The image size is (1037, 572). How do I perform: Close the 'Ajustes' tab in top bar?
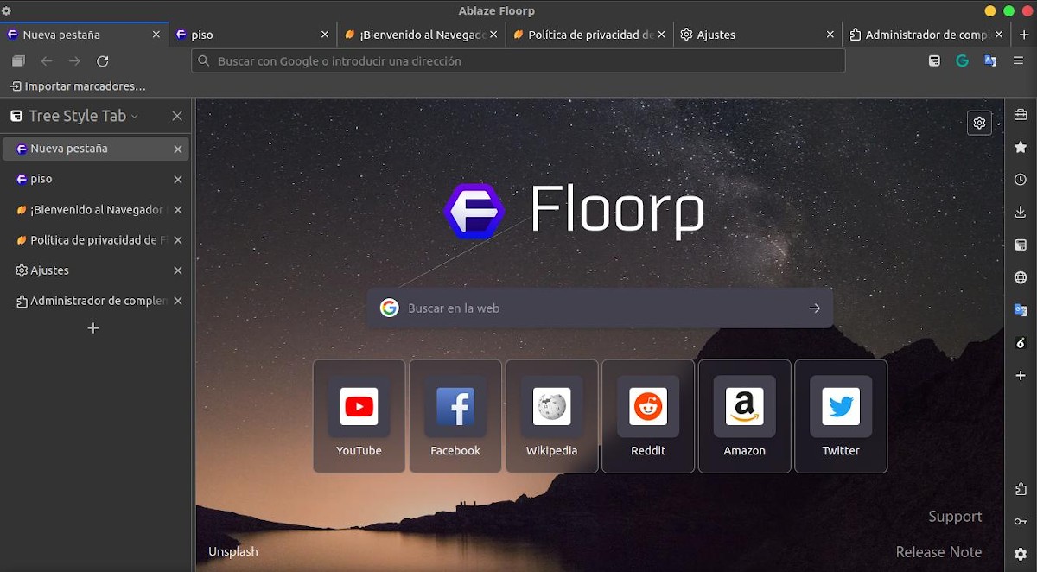[x=830, y=35]
